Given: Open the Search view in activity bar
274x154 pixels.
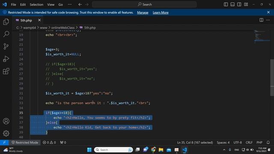Looking at the screenshot, I should pos(6,34).
